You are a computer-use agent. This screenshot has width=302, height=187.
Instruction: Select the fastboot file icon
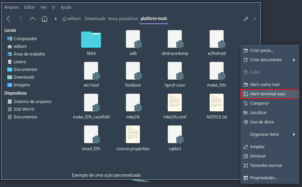134,71
